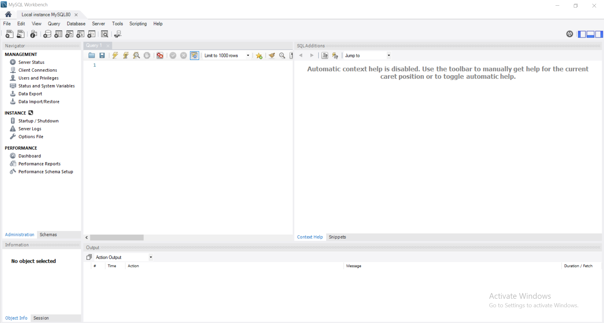Viewport: 604px width, 323px height.
Task: Toggle automatic context help
Action: pos(335,55)
